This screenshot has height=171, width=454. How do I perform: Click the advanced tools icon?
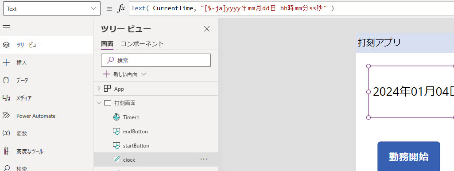pyautogui.click(x=6, y=152)
